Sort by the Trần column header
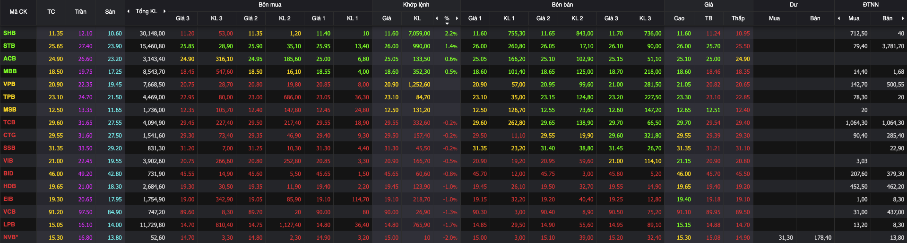The width and height of the screenshot is (907, 243). [80, 12]
